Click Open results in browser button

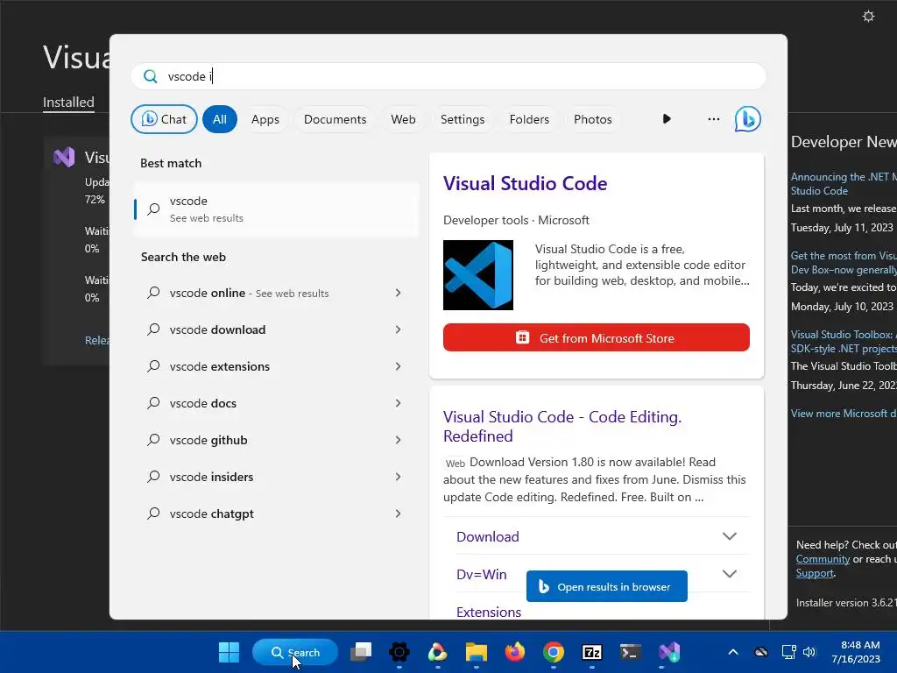coord(606,586)
